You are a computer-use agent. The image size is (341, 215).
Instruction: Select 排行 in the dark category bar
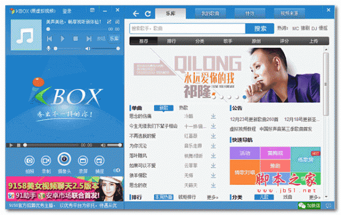click(172, 41)
